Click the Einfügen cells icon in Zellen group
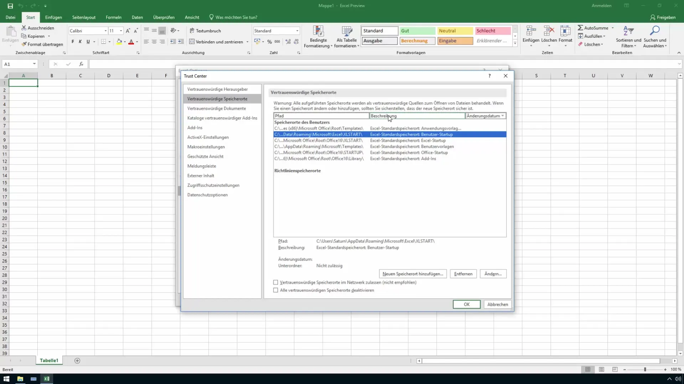This screenshot has width=684, height=384. pyautogui.click(x=531, y=31)
